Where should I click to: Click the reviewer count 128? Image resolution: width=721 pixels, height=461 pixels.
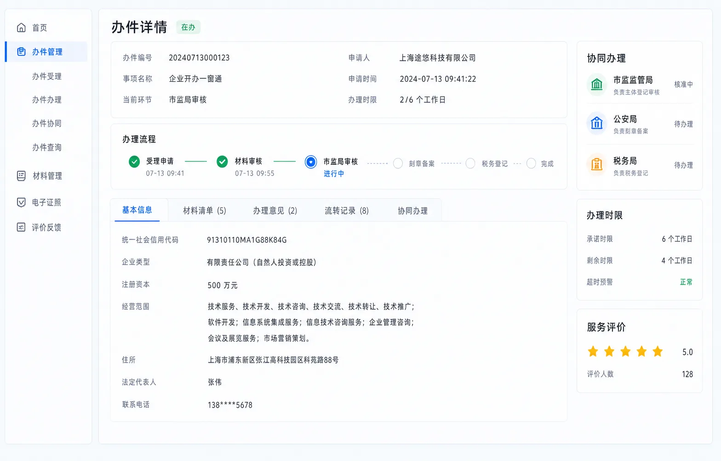pos(687,374)
